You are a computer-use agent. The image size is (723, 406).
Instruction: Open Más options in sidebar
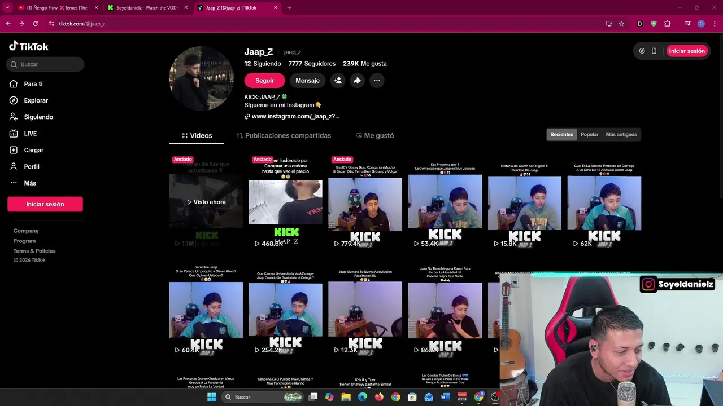pyautogui.click(x=29, y=183)
